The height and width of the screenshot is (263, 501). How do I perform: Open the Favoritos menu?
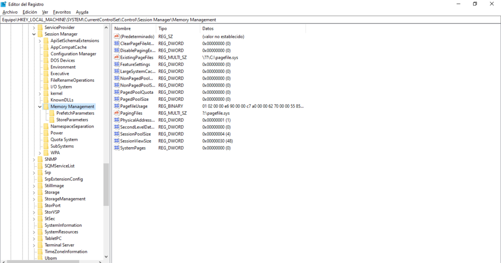[62, 12]
